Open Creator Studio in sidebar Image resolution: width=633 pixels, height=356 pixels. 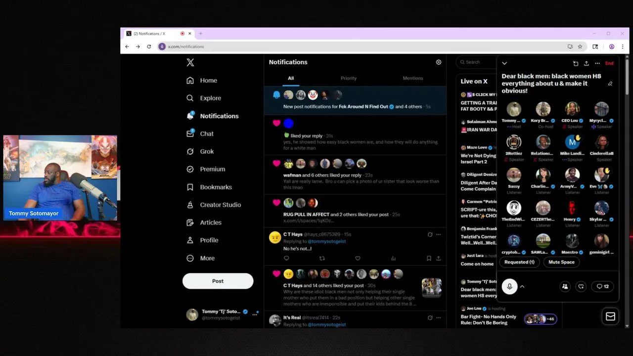click(x=214, y=205)
